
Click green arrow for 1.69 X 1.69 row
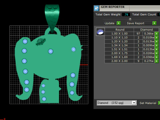coord(157,57)
